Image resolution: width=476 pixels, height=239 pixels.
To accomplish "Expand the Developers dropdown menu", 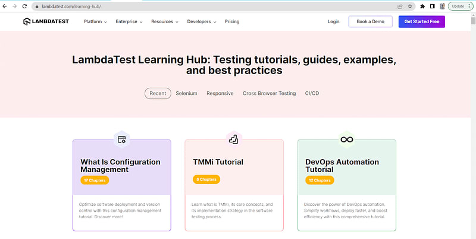I will pos(202,22).
